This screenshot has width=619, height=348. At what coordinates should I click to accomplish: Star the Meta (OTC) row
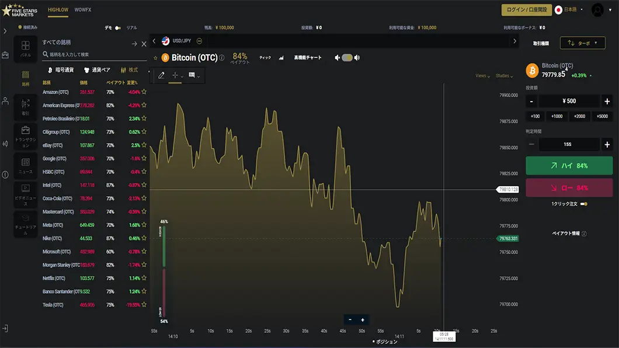(x=144, y=224)
